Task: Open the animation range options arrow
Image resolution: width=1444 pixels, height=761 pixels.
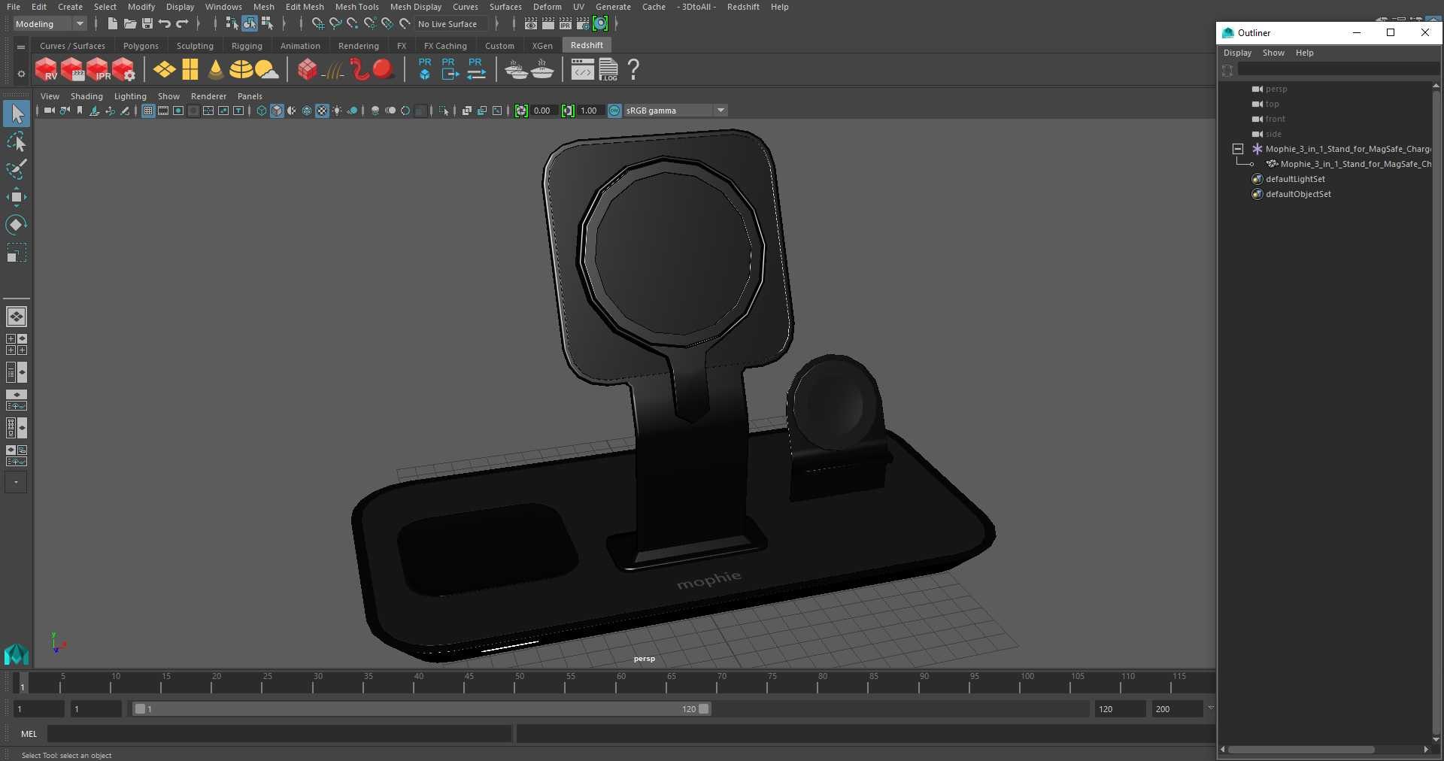Action: click(x=1210, y=708)
